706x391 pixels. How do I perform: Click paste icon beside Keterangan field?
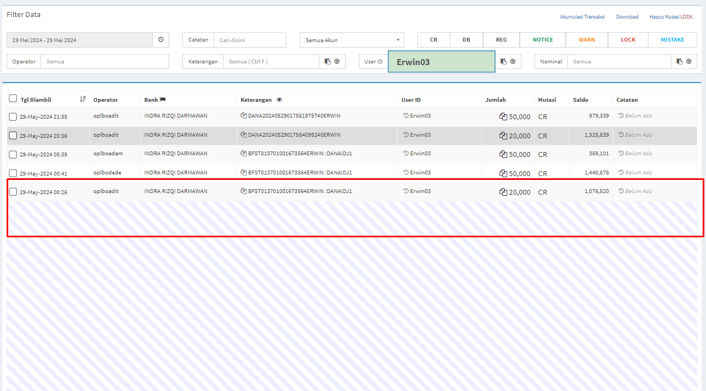tap(328, 61)
